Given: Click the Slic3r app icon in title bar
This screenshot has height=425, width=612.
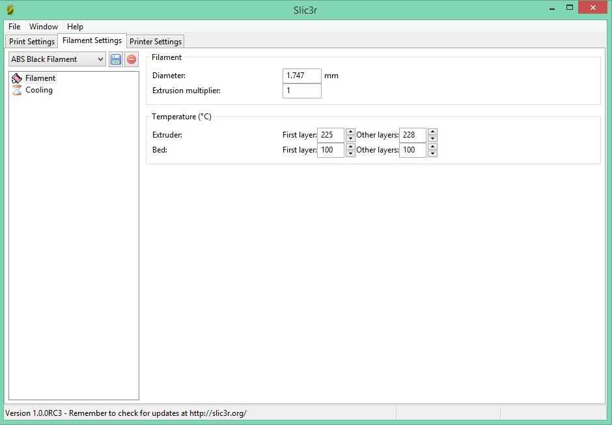Looking at the screenshot, I should coord(10,10).
